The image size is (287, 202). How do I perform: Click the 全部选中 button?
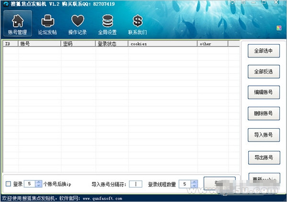[x=264, y=51]
